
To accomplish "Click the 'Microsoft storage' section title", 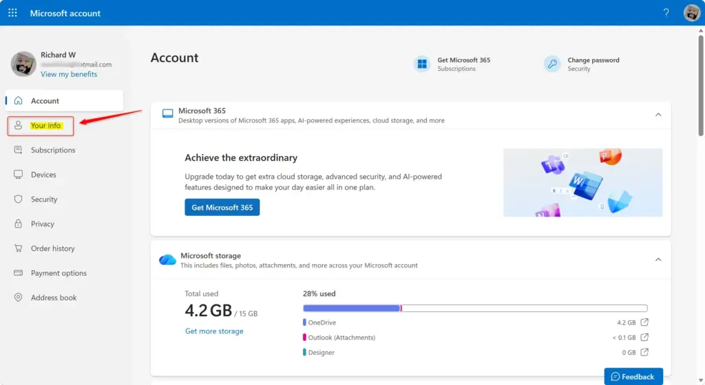I will point(211,255).
